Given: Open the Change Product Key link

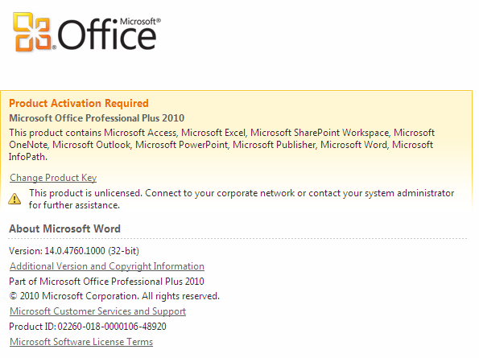Looking at the screenshot, I should click(x=53, y=178).
